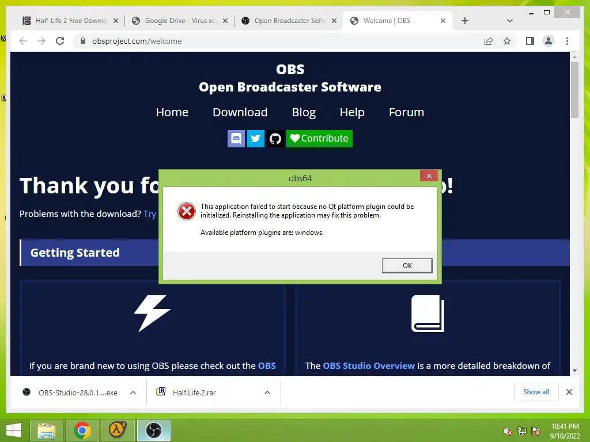
Task: Open Half-Life 2 from the taskbar
Action: click(118, 430)
